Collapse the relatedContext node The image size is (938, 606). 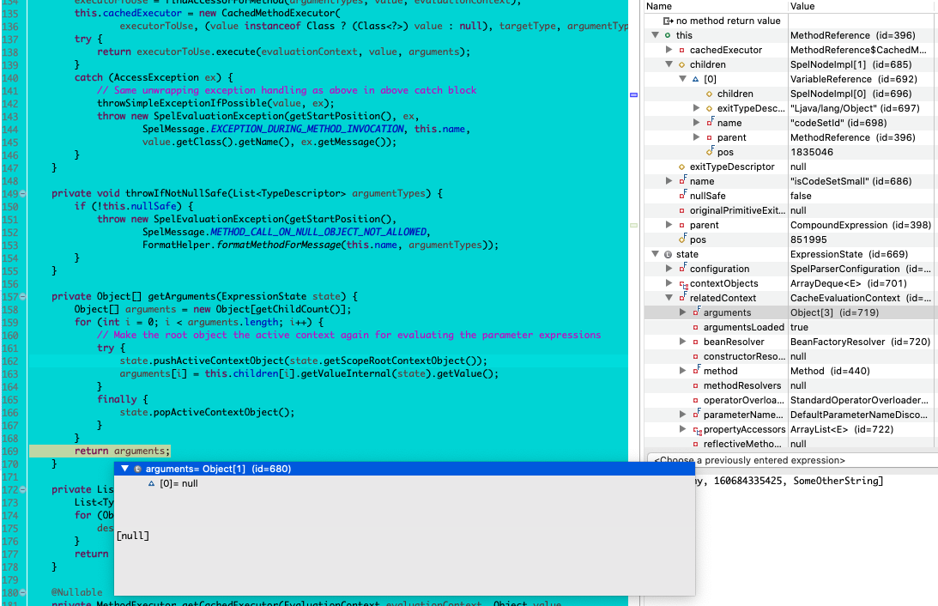669,298
